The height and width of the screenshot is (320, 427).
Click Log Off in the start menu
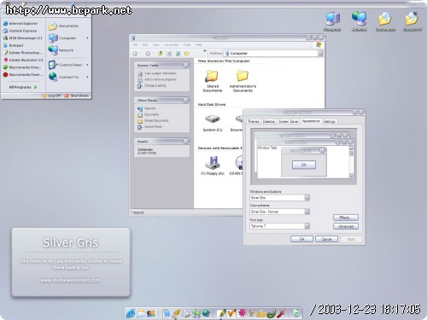tap(51, 96)
